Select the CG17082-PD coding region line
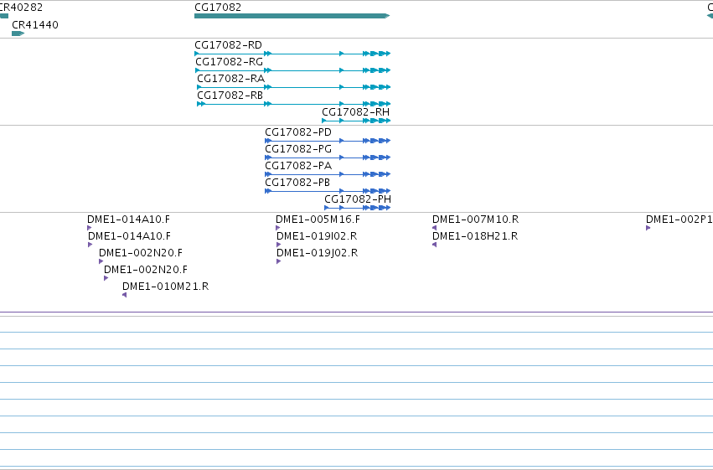The width and height of the screenshot is (713, 470). coord(328,141)
